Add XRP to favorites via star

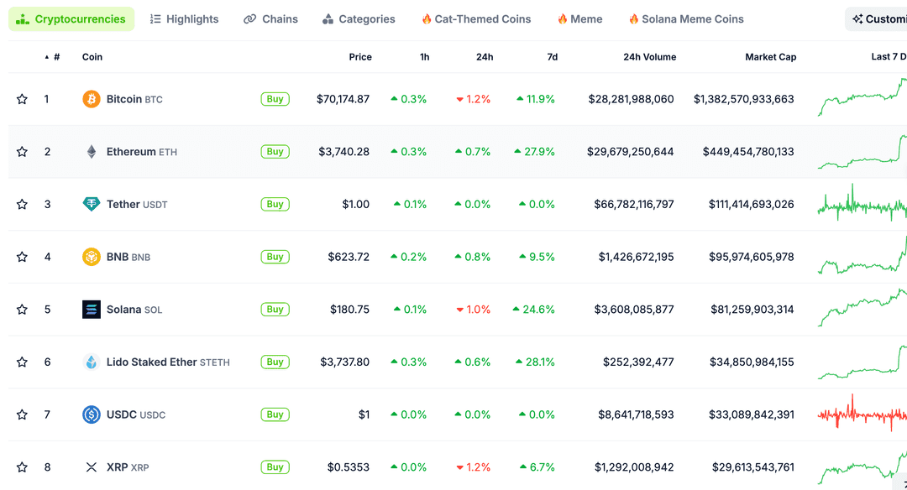coord(22,467)
